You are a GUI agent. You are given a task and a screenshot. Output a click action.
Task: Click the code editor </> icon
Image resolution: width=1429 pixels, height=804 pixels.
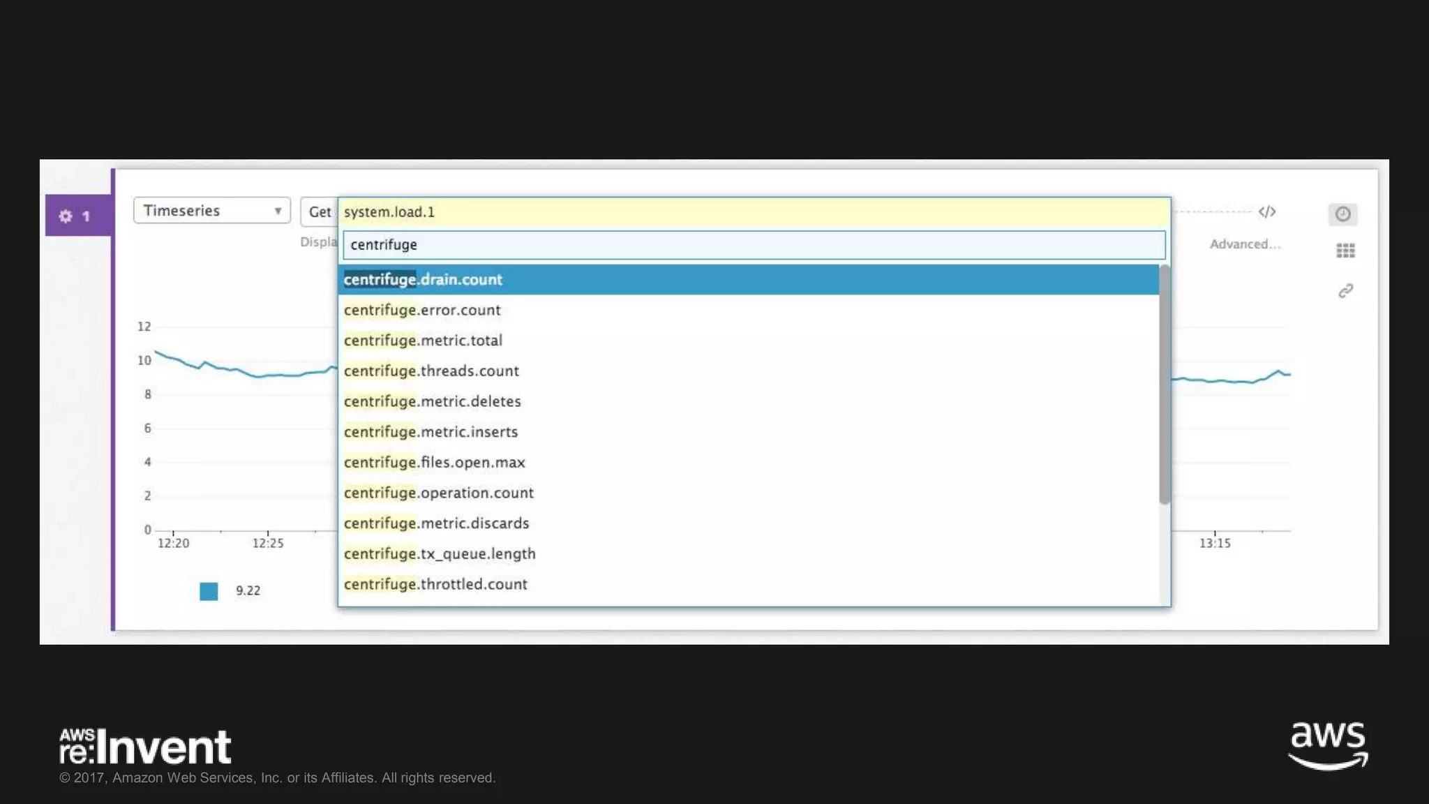coord(1266,212)
